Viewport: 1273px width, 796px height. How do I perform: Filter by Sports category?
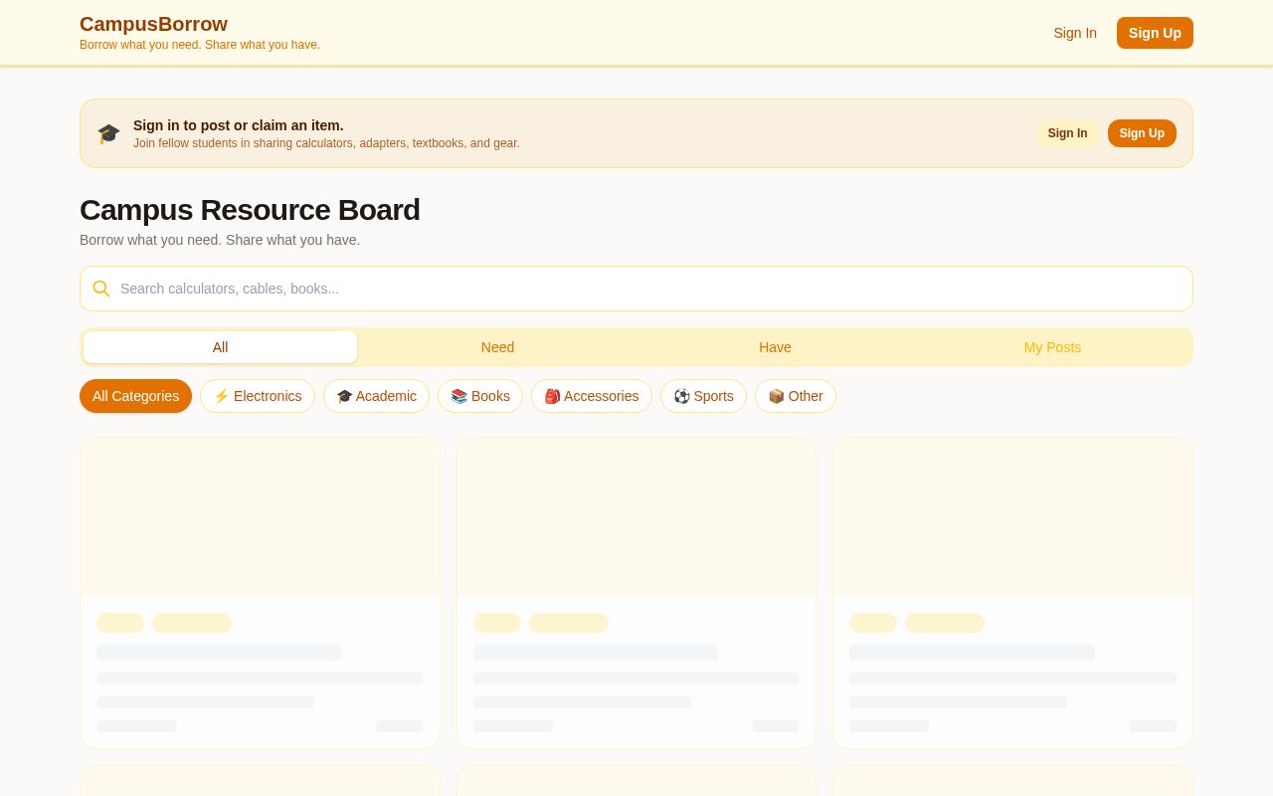click(703, 396)
